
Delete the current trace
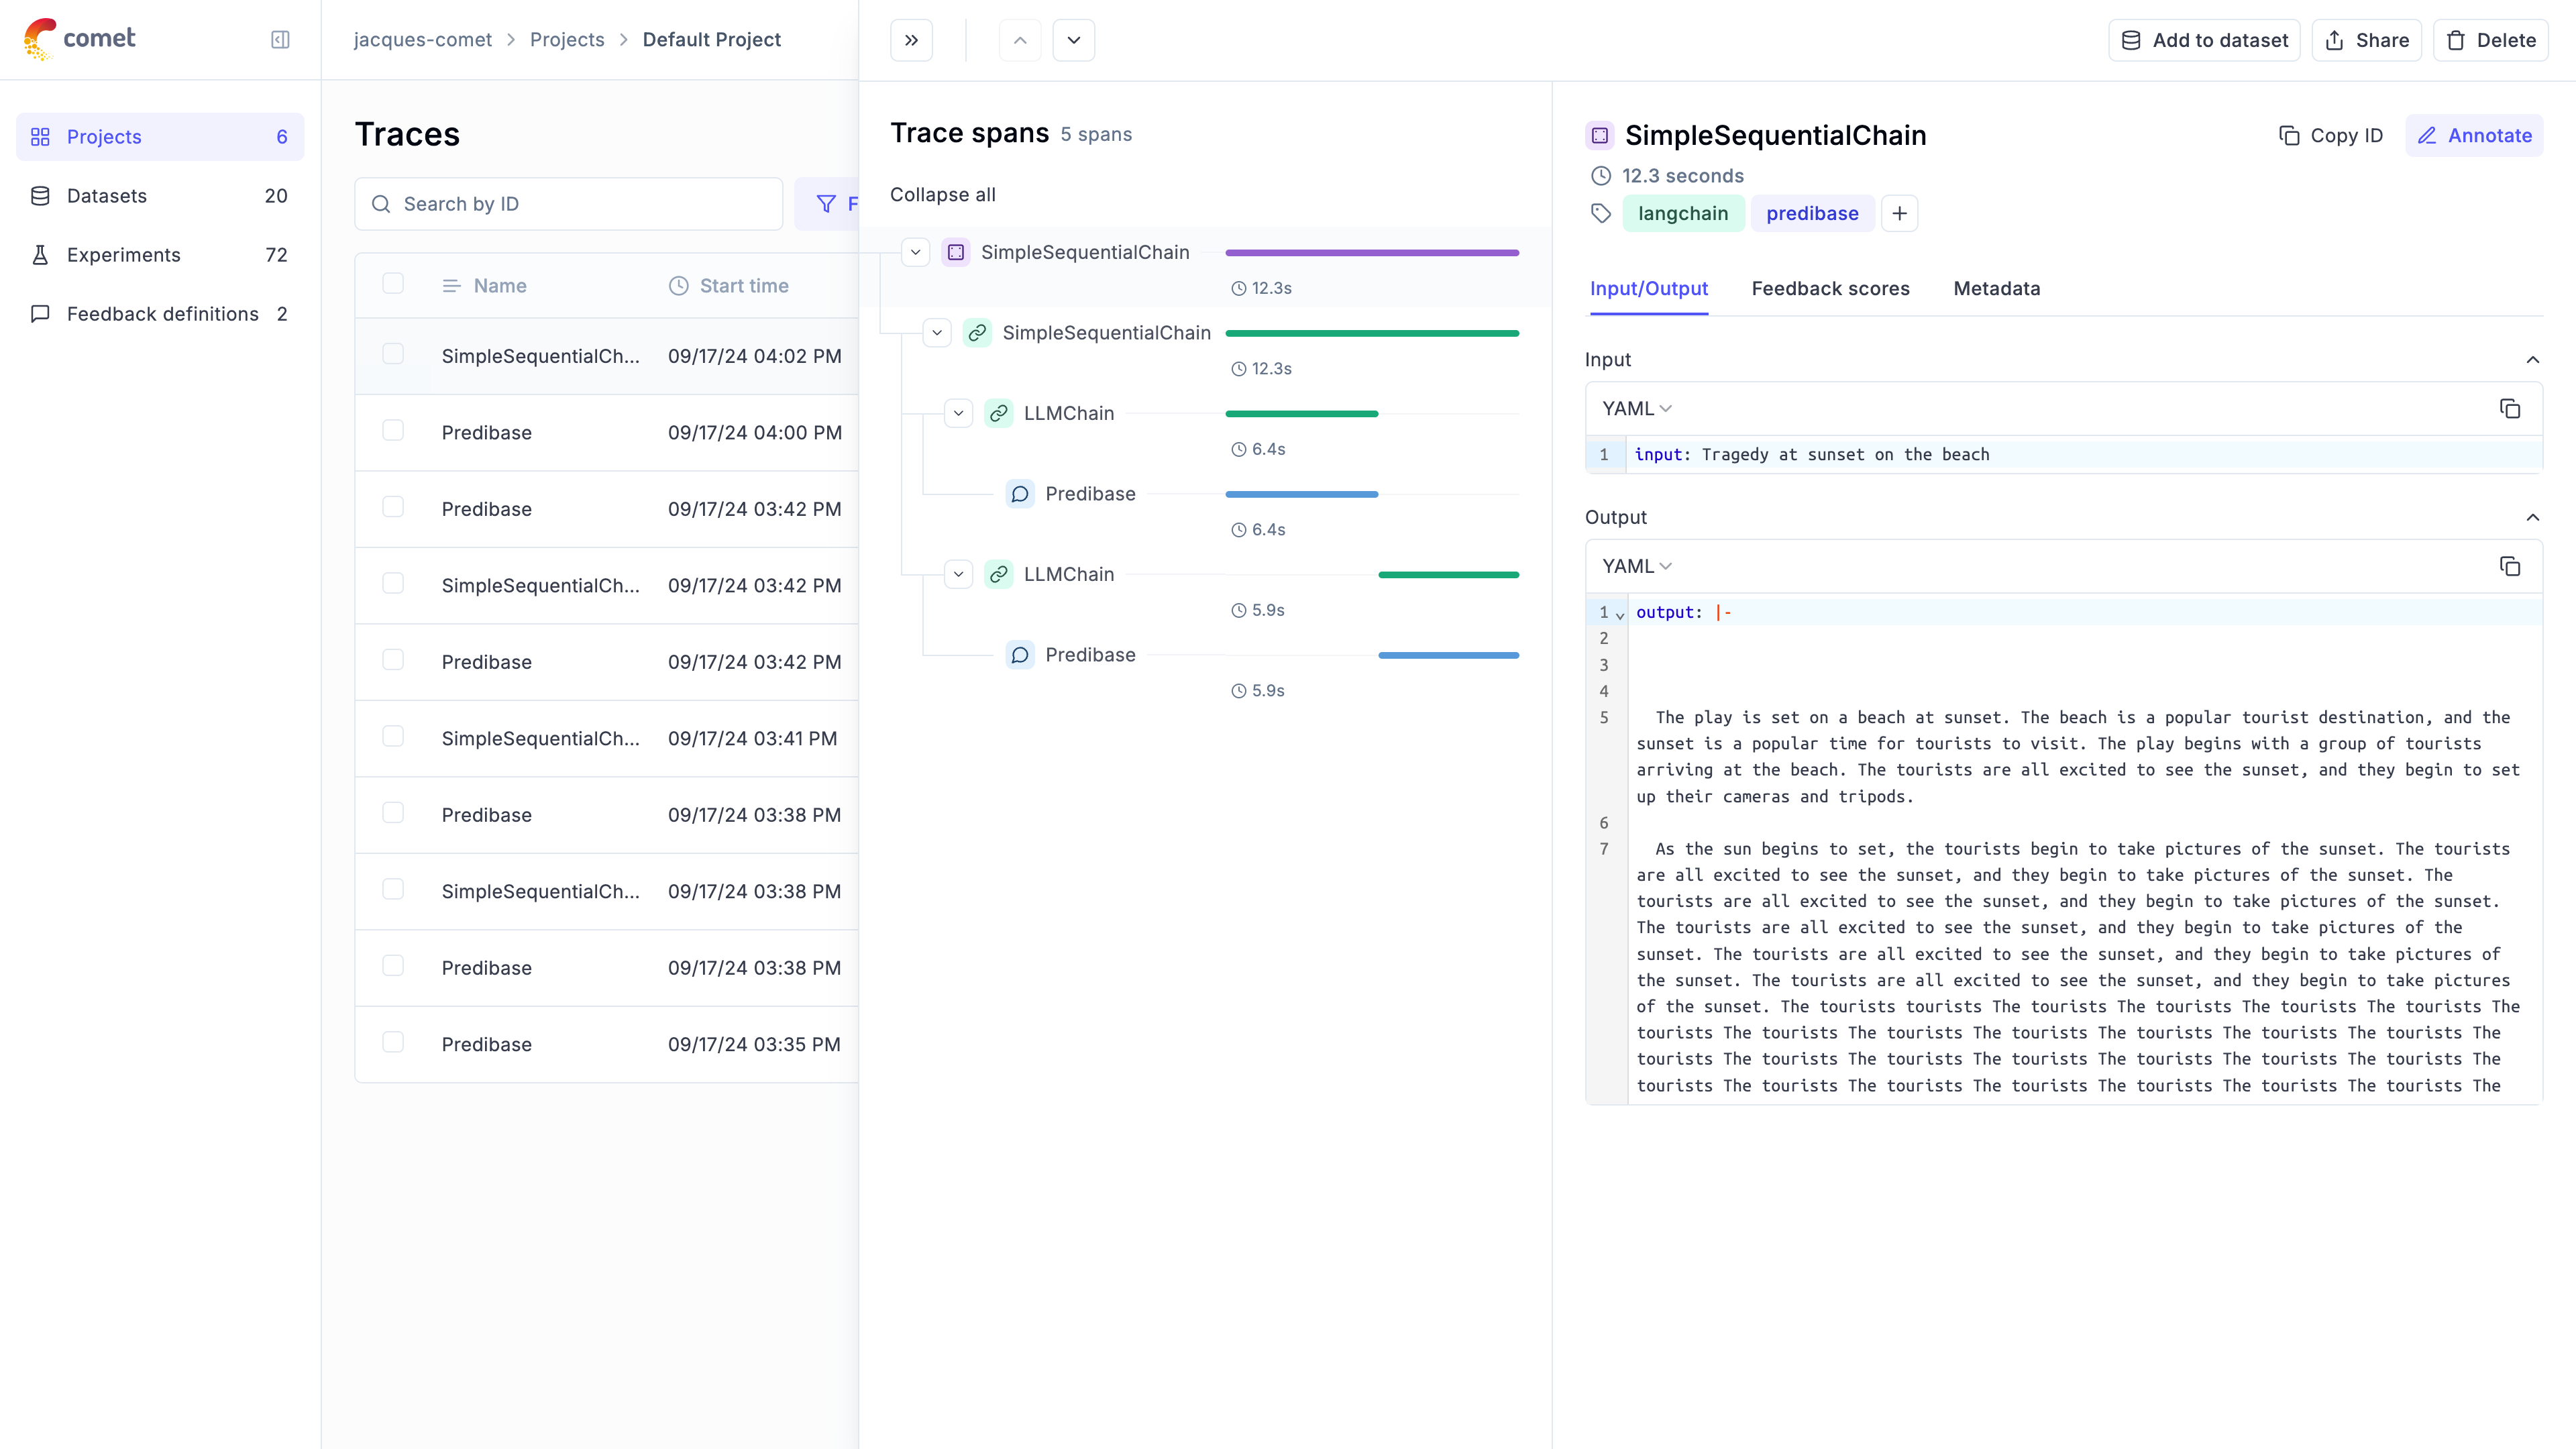click(x=2491, y=40)
